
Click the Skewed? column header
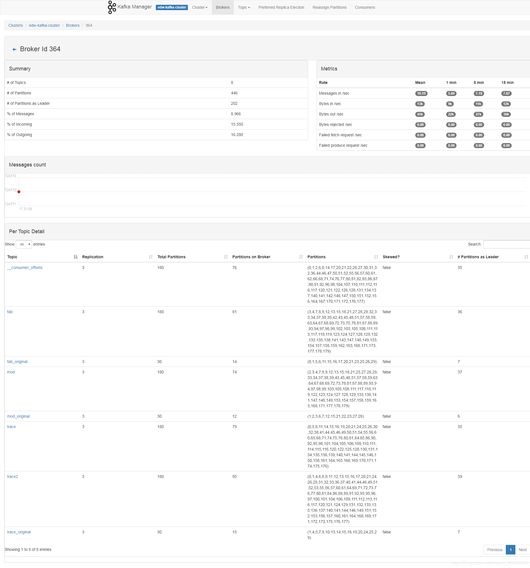click(391, 257)
